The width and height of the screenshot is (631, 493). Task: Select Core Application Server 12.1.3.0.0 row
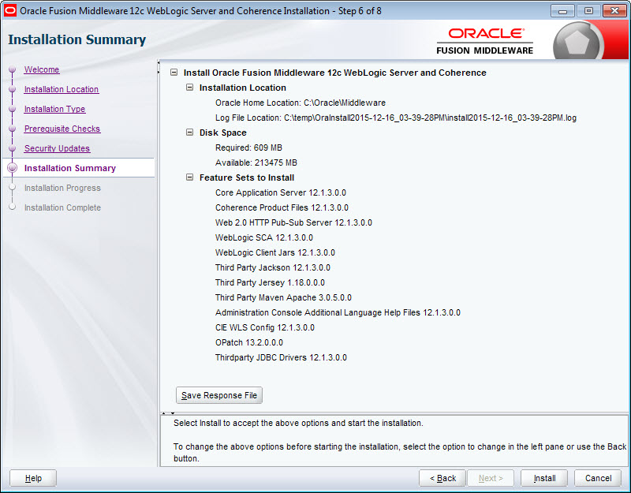281,192
